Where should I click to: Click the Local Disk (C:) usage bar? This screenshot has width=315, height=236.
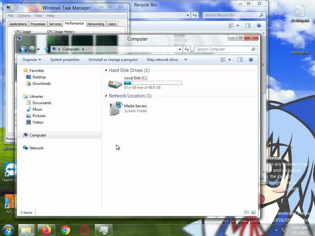[153, 83]
